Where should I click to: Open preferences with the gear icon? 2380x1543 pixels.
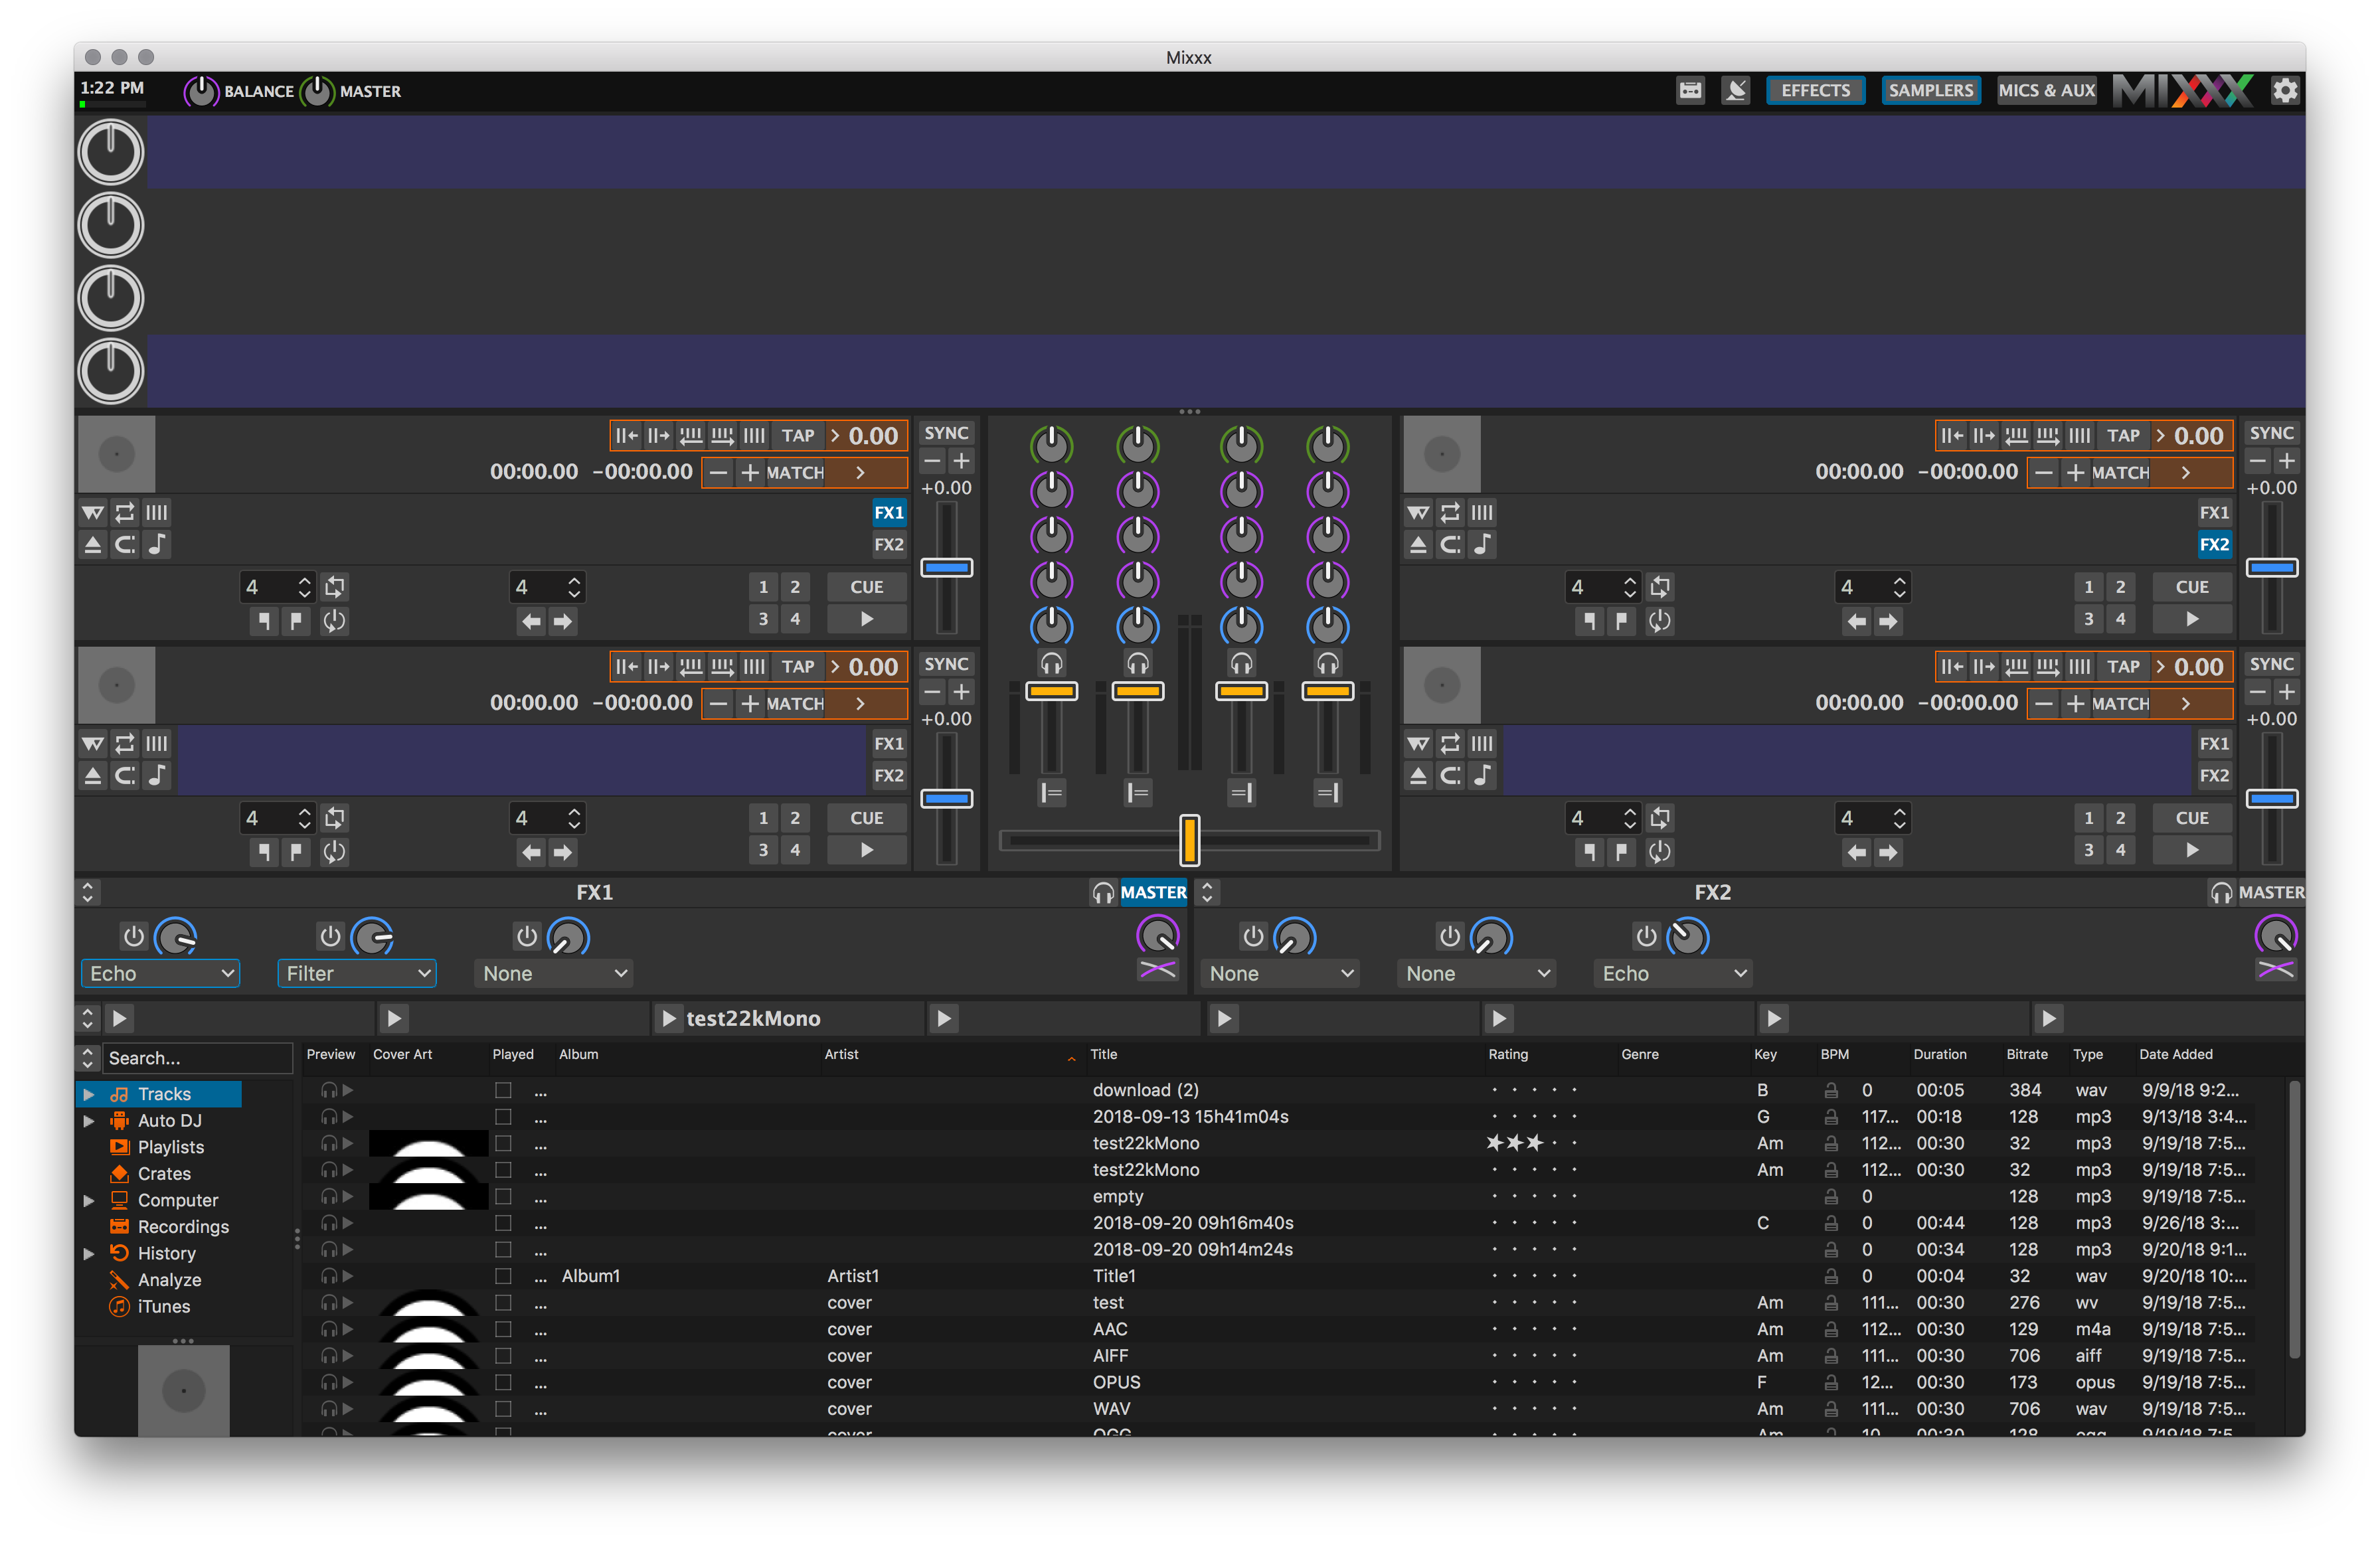coord(2284,91)
